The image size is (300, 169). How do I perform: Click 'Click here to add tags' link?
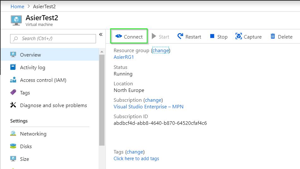(136, 159)
